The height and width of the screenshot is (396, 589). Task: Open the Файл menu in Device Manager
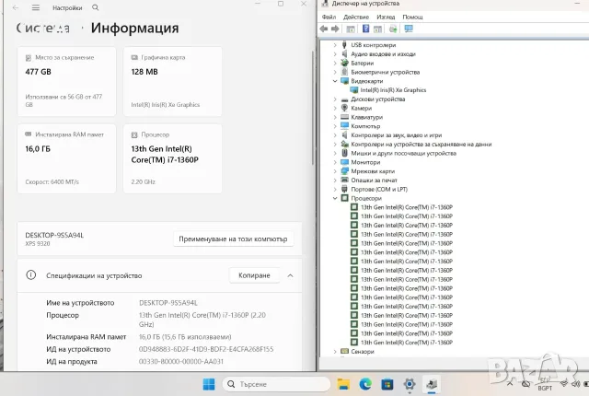[329, 17]
